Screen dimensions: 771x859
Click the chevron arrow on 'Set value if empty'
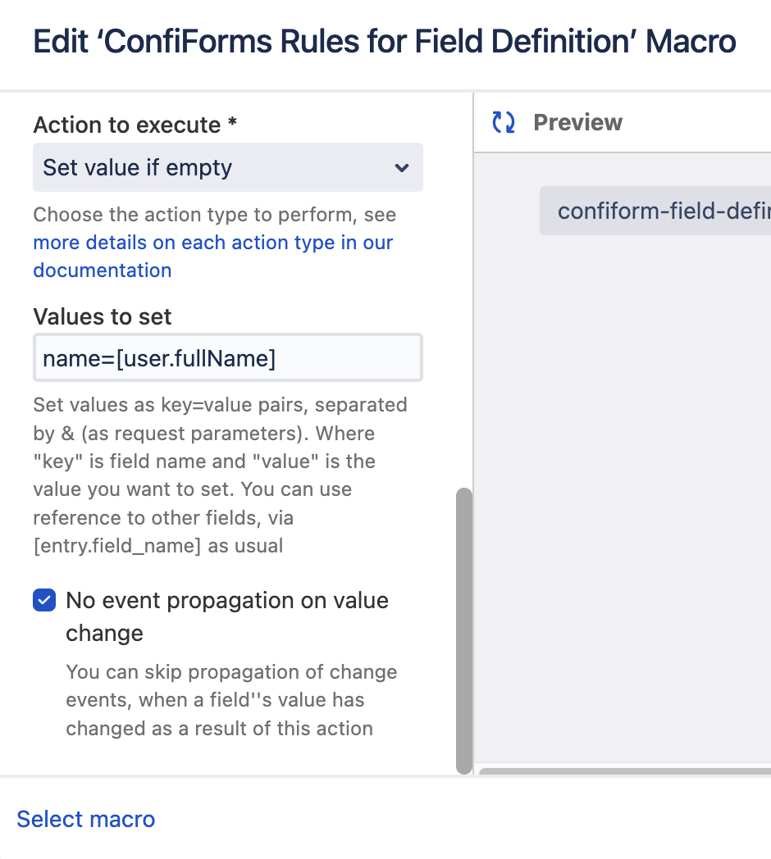pos(401,168)
